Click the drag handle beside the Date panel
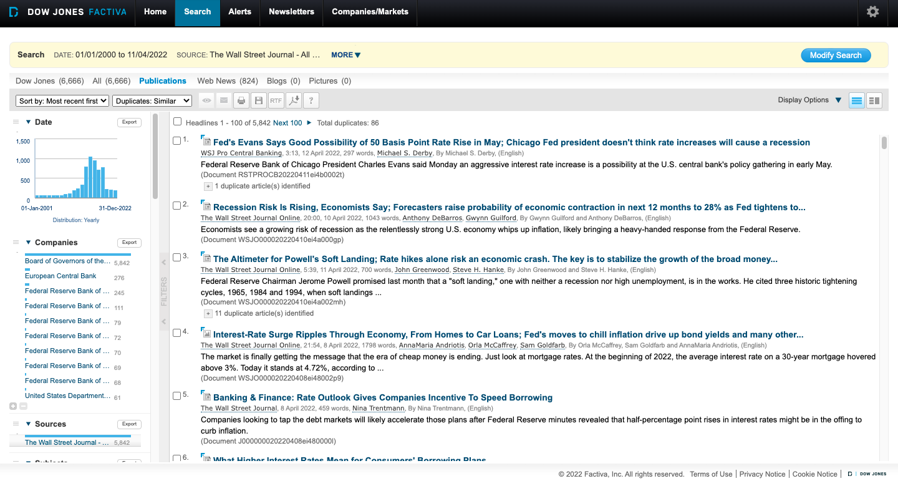 (x=16, y=122)
